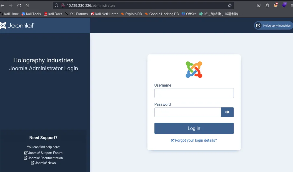Image resolution: width=293 pixels, height=172 pixels.
Task: Open the OffSec bookmark
Action: (x=189, y=14)
